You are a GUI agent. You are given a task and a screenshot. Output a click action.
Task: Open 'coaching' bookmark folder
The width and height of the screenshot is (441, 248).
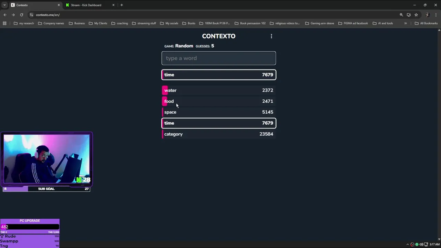coord(120,23)
